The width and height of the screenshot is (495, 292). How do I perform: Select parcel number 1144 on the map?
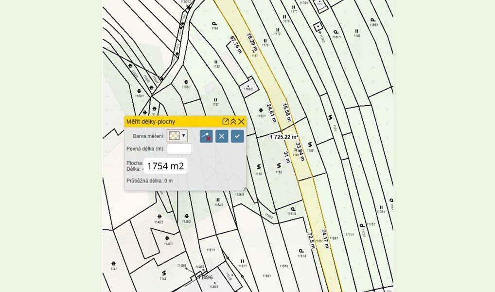tap(163, 279)
